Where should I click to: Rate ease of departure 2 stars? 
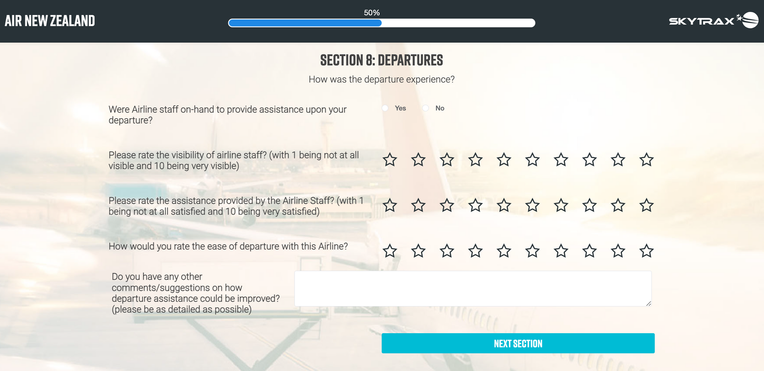pyautogui.click(x=418, y=251)
